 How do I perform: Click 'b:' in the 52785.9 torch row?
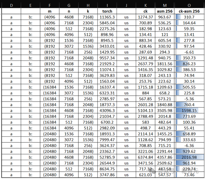click(x=30, y=157)
